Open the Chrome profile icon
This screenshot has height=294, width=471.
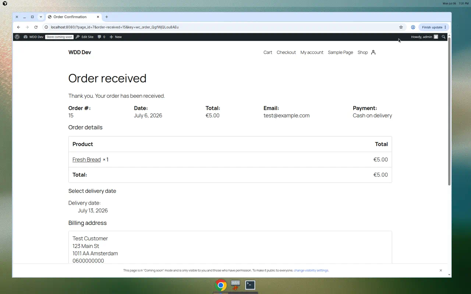pos(413,27)
